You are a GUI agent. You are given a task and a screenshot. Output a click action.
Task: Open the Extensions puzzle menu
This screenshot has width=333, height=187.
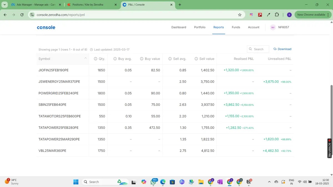click(x=277, y=15)
